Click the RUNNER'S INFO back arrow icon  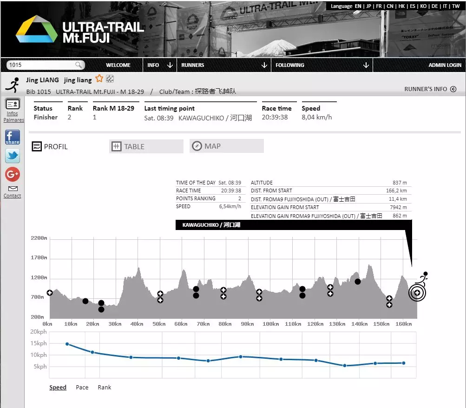(453, 89)
